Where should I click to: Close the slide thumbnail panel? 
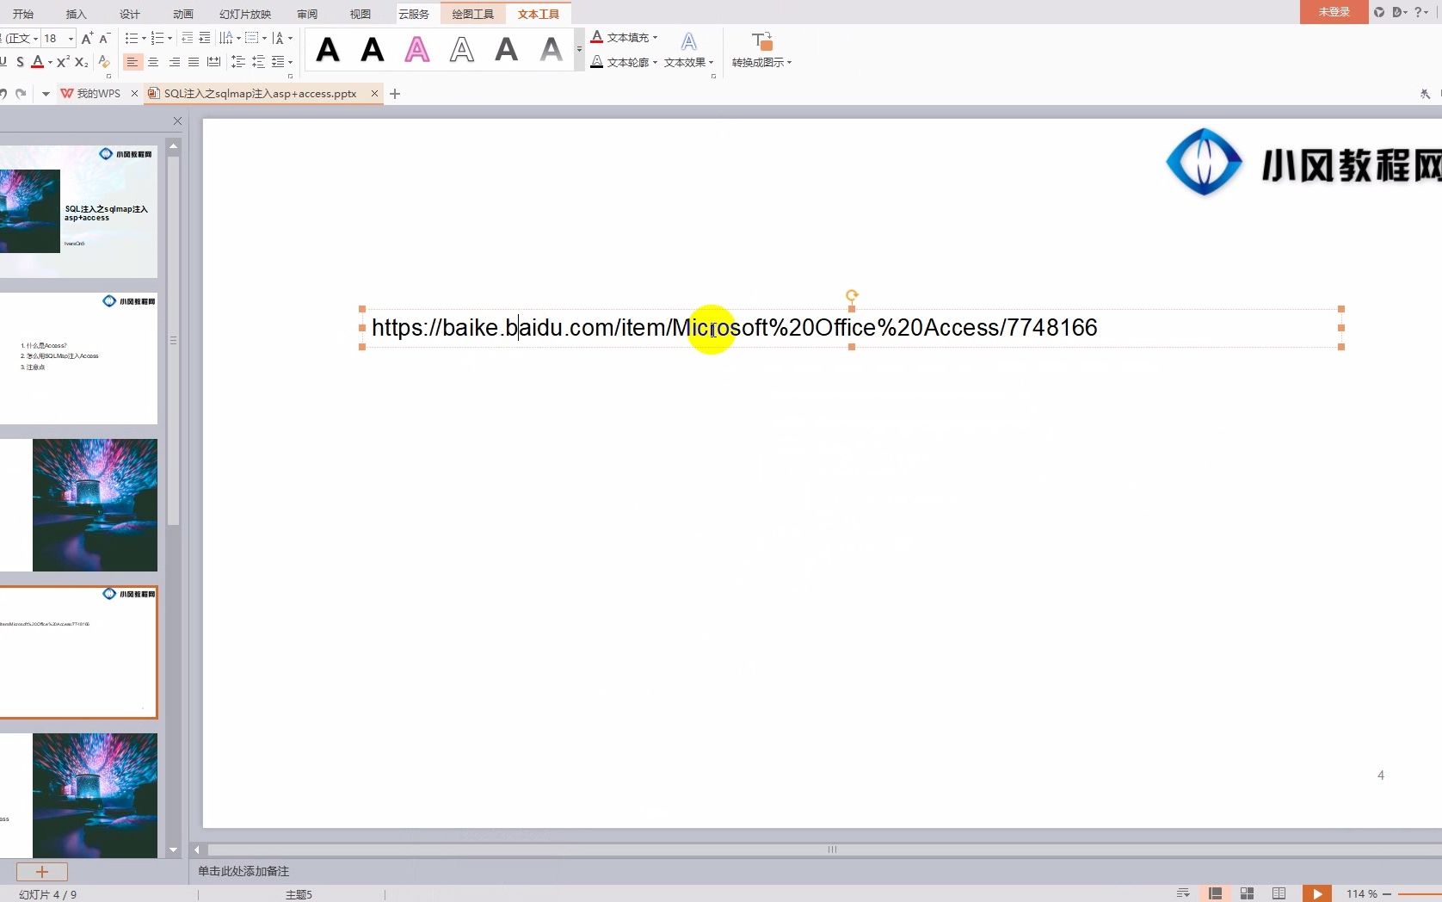click(x=177, y=121)
